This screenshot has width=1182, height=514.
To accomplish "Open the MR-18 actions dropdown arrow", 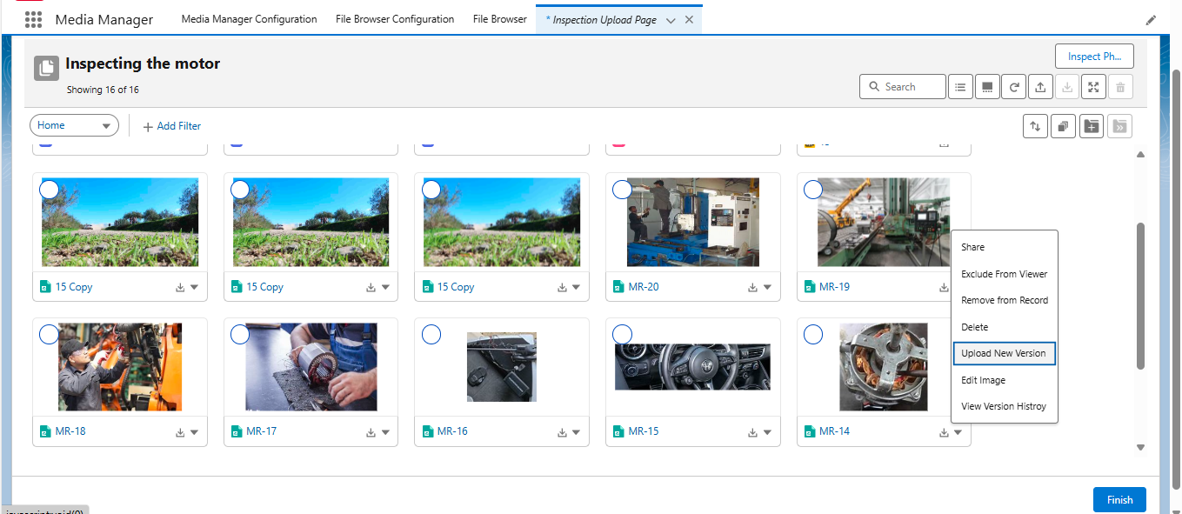I will coord(194,431).
